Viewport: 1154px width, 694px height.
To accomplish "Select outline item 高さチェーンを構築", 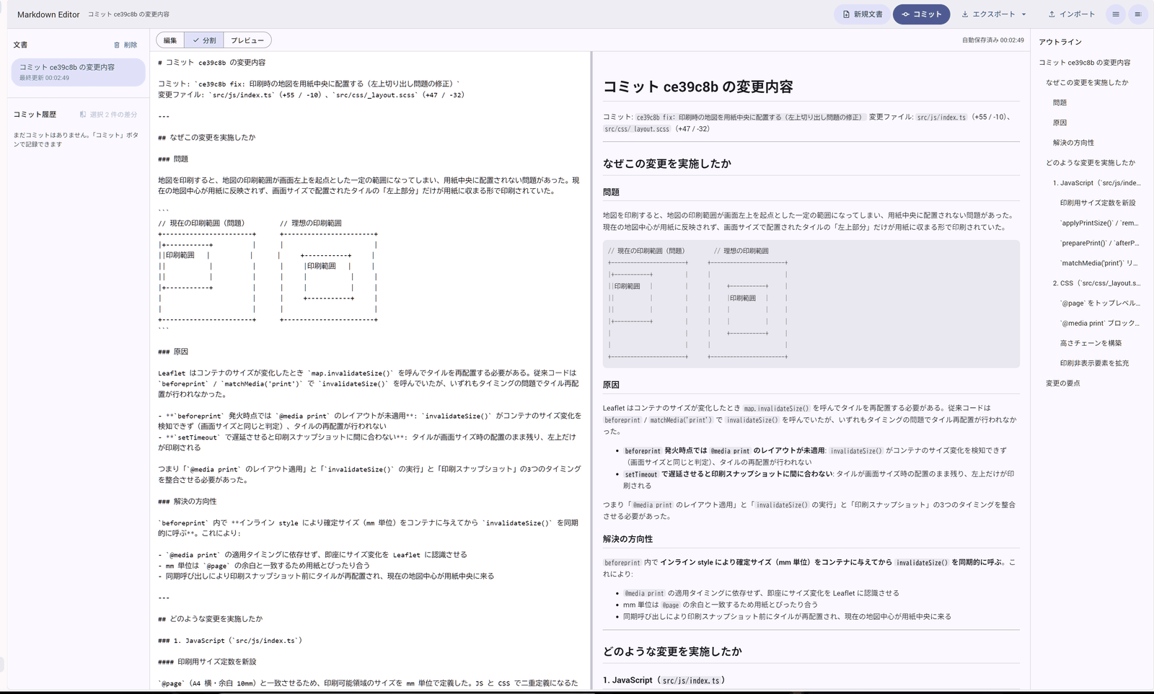I will click(1091, 344).
